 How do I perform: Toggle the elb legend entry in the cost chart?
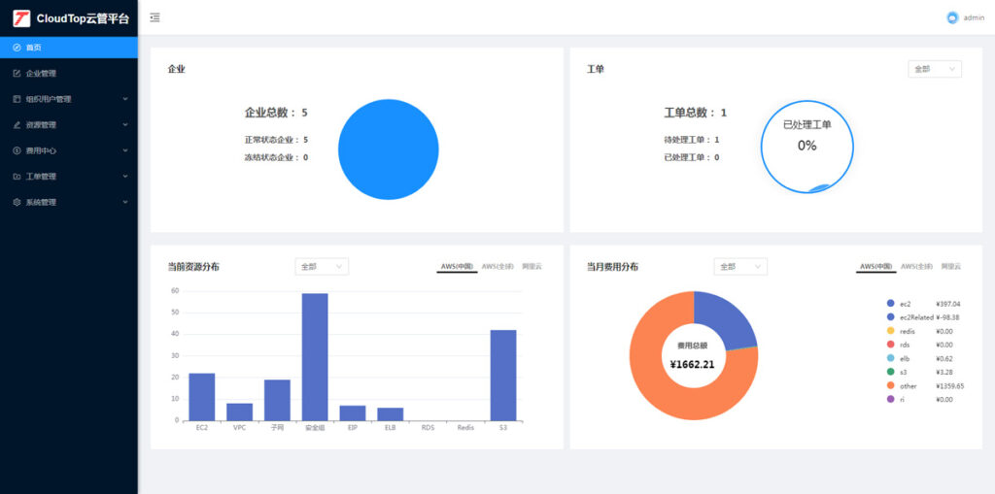[890, 358]
